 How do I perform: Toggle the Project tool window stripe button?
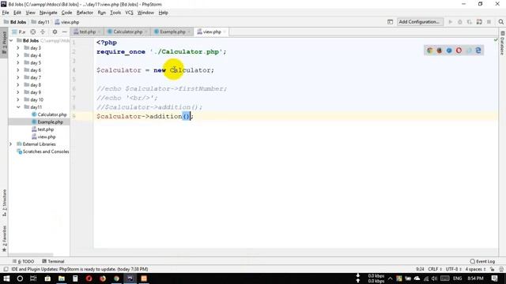4,43
